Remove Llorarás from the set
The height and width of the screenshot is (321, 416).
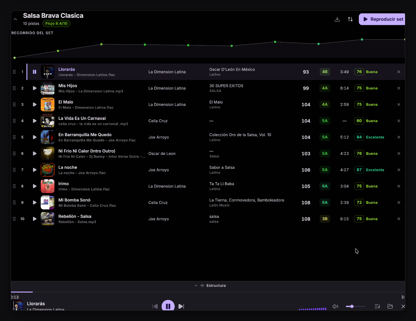pyautogui.click(x=399, y=72)
